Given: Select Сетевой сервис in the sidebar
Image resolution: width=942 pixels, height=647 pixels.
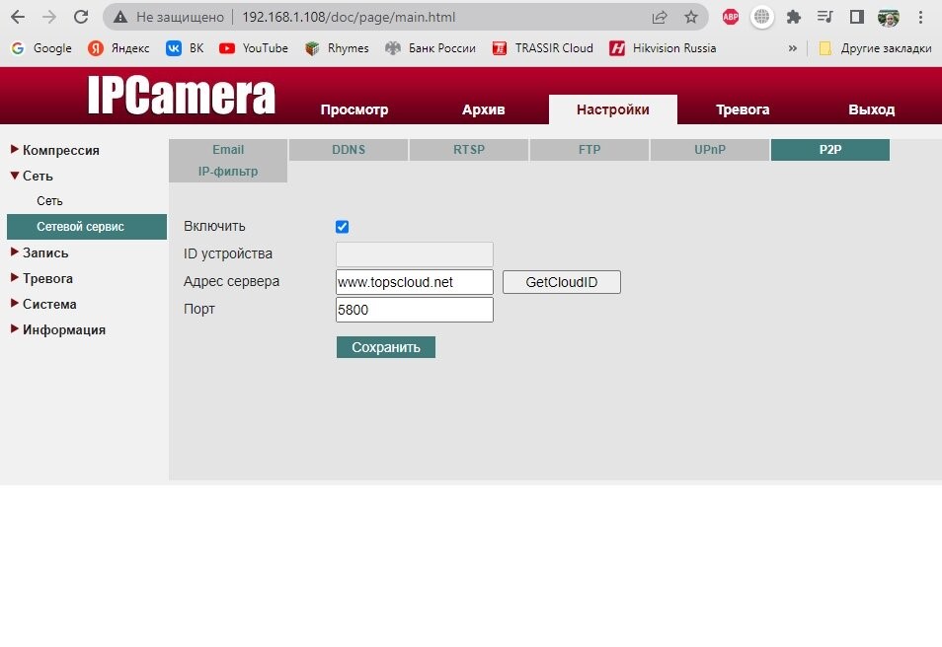Looking at the screenshot, I should 87,227.
